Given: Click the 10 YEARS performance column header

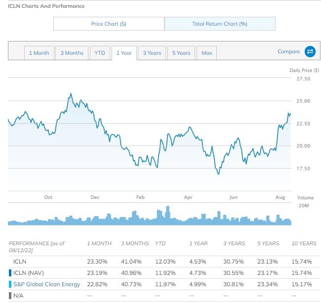Looking at the screenshot, I should [304, 243].
